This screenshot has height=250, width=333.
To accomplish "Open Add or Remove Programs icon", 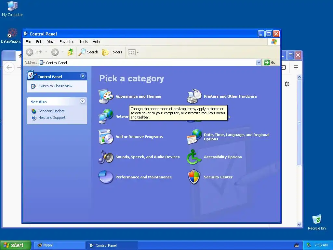I will [x=106, y=137].
